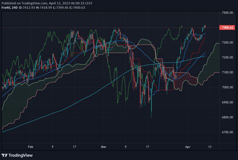This screenshot has height=160, width=238.
Task: Select the 6800.00 price axis label
Action: pyautogui.click(x=227, y=117)
